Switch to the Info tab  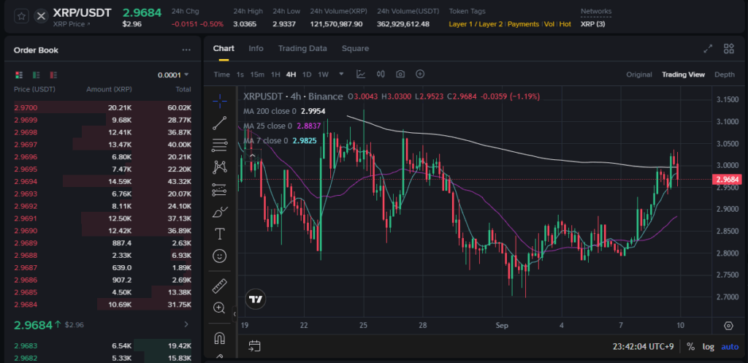pos(256,48)
